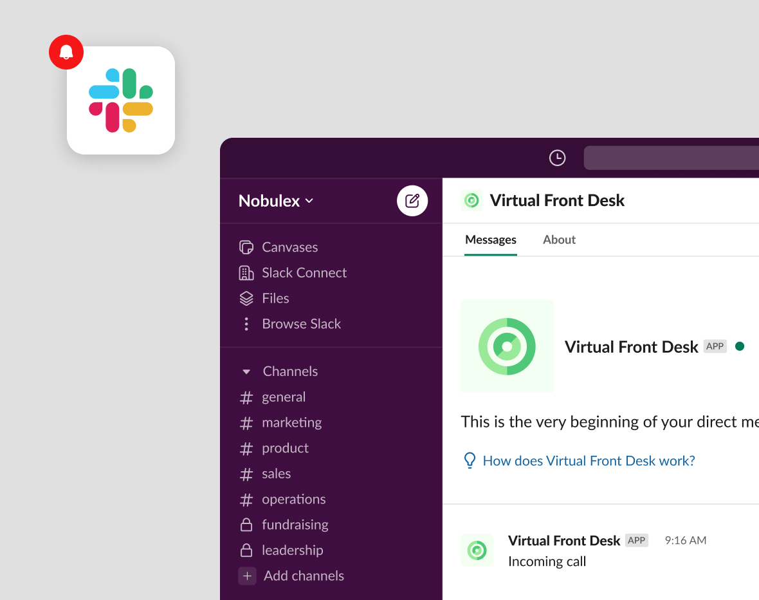Open Files in the sidebar
This screenshot has height=600, width=759.
264,299
